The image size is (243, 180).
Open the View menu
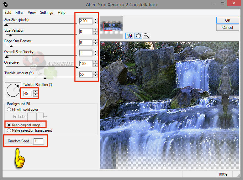pos(32,13)
